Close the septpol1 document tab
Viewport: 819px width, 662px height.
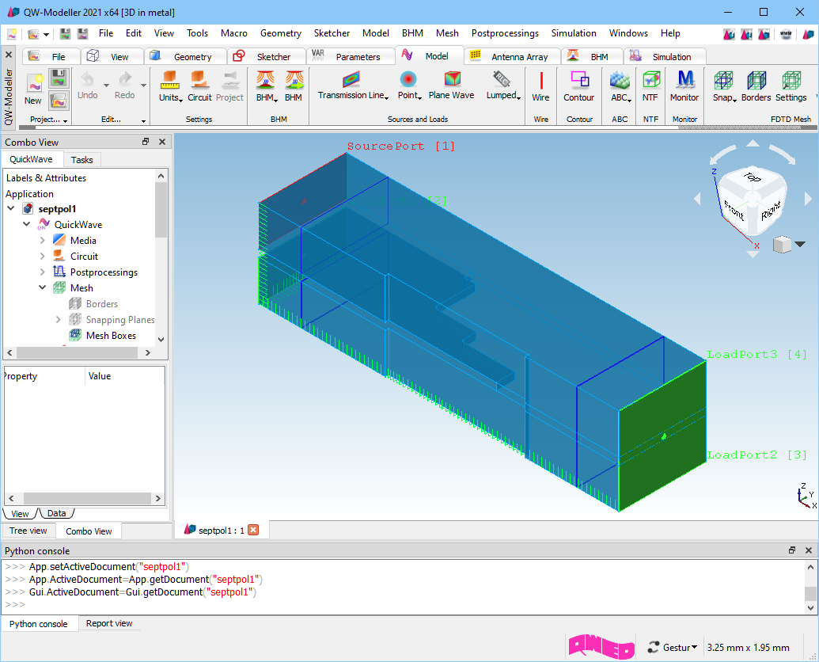click(253, 531)
